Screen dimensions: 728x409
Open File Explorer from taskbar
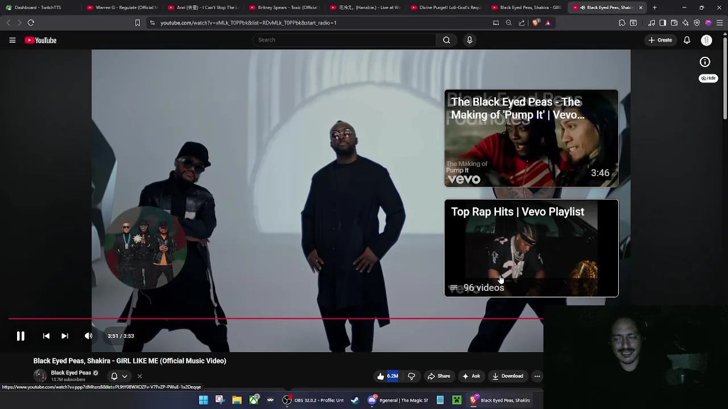pos(237,400)
